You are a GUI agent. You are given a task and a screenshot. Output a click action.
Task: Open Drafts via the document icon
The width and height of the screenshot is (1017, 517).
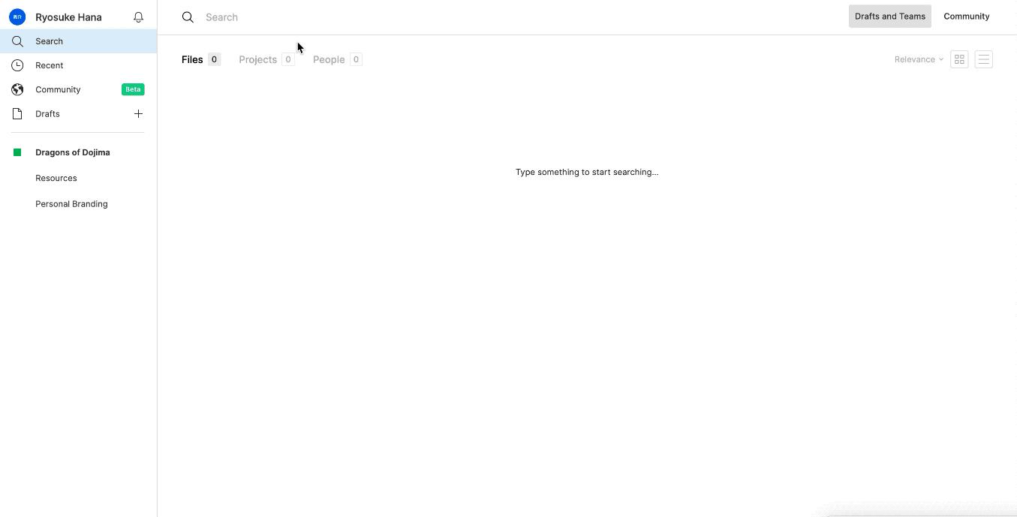click(17, 113)
